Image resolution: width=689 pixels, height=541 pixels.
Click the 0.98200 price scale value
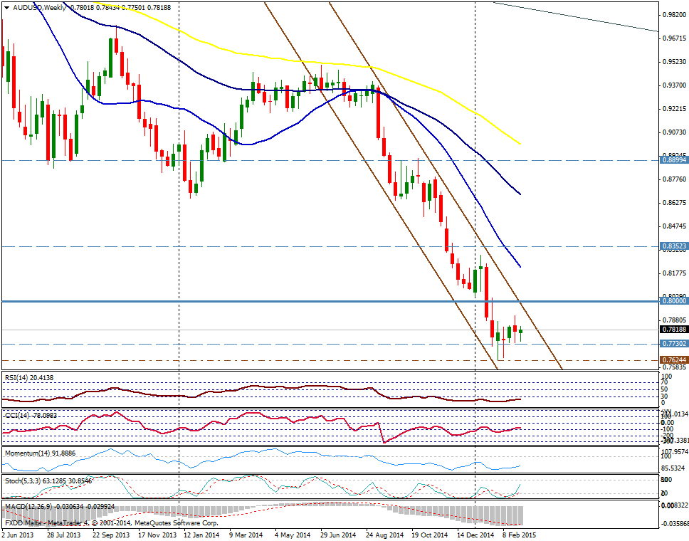click(673, 15)
